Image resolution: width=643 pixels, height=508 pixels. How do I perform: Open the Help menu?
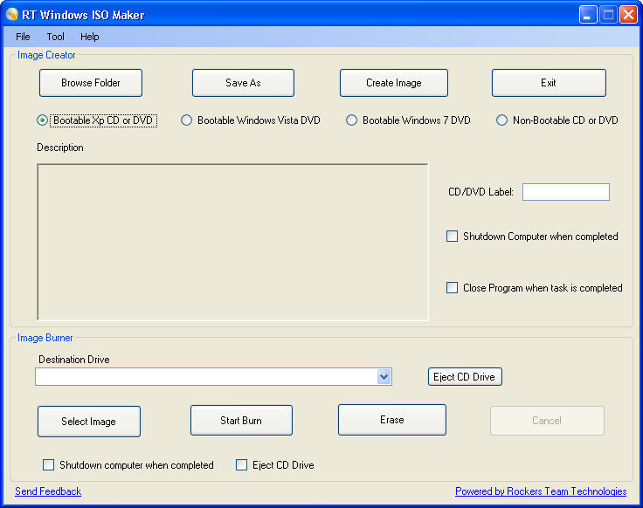click(90, 37)
